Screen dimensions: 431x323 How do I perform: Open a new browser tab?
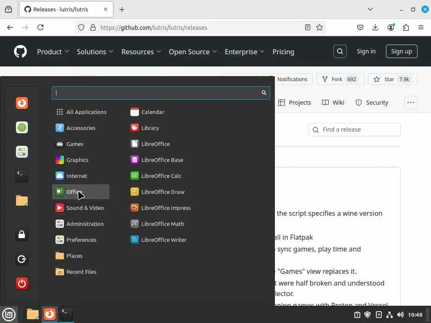(122, 10)
